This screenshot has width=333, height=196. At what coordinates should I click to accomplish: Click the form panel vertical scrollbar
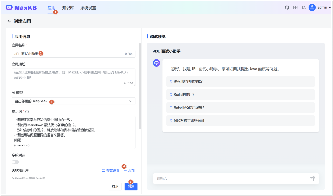[140, 86]
